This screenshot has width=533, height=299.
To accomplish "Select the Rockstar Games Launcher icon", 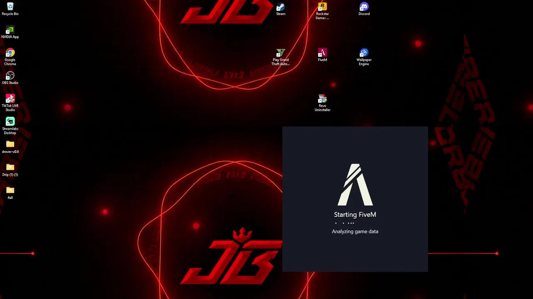I will [322, 11].
